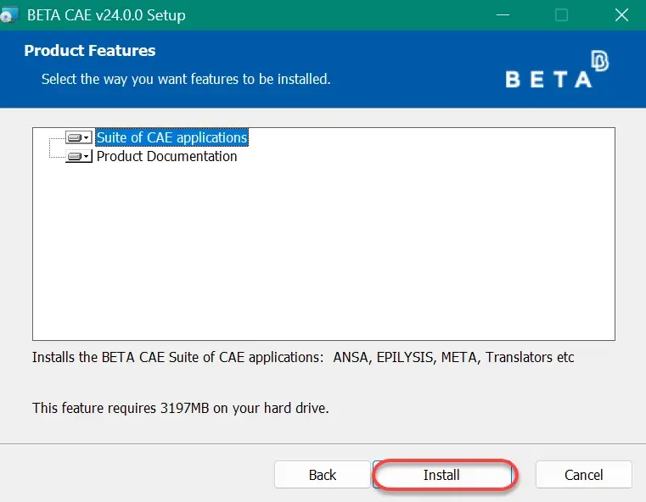Close the setup window
646x502 pixels.
[x=621, y=15]
